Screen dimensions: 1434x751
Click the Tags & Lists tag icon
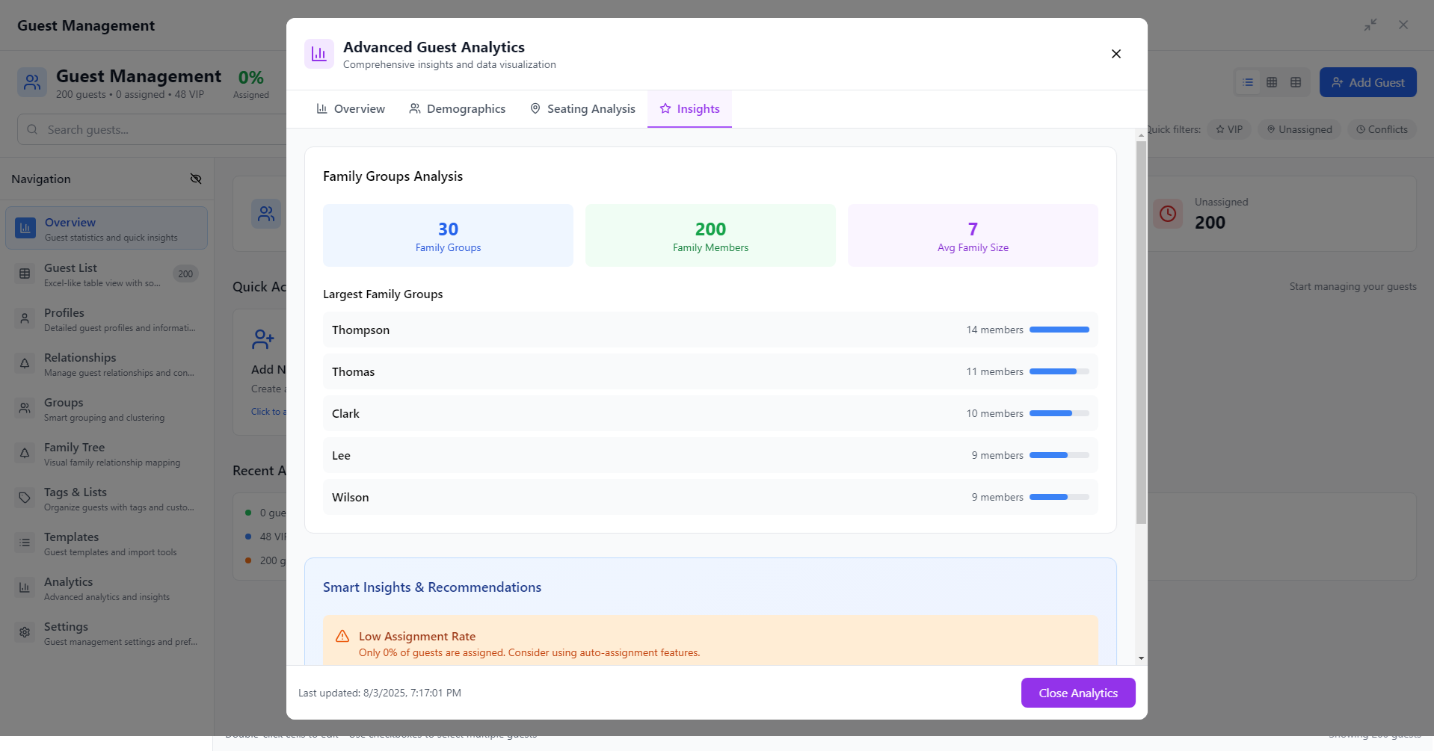click(25, 498)
